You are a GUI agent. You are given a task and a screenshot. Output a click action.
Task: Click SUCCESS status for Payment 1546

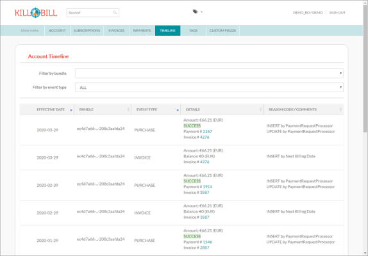pos(192,236)
